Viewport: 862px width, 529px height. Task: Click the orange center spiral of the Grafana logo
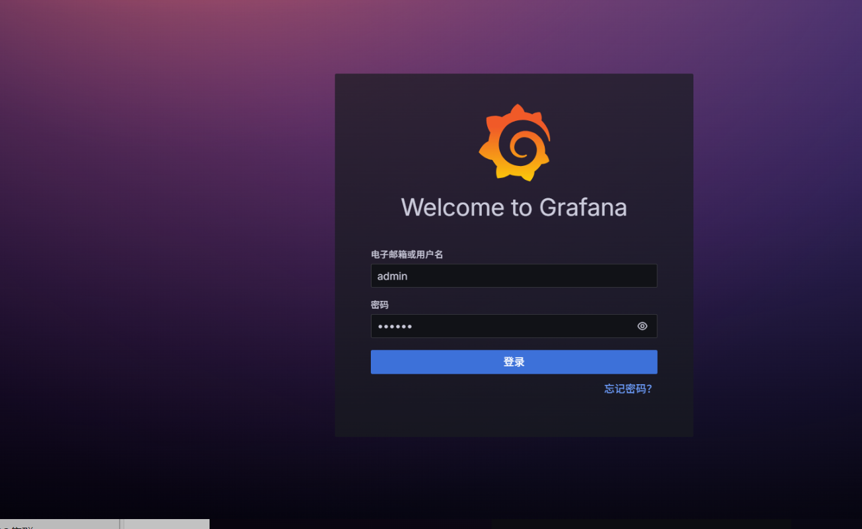[520, 144]
